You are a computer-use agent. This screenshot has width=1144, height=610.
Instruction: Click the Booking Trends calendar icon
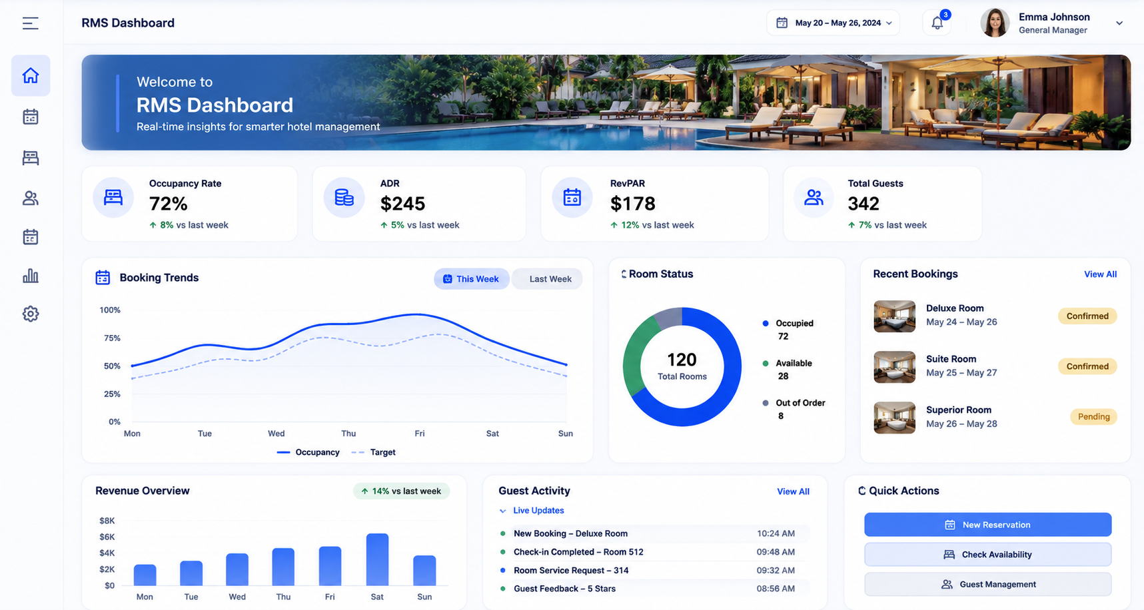103,278
